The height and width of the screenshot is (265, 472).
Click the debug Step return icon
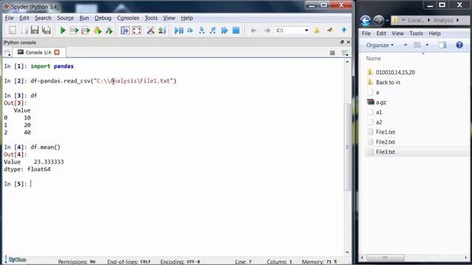213,30
